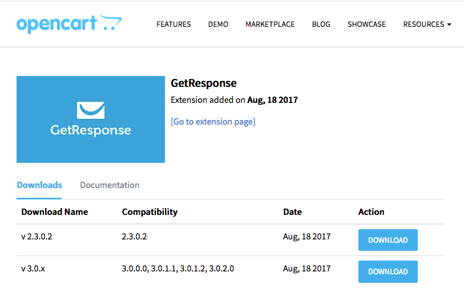Click the GetResponse title heading

204,83
